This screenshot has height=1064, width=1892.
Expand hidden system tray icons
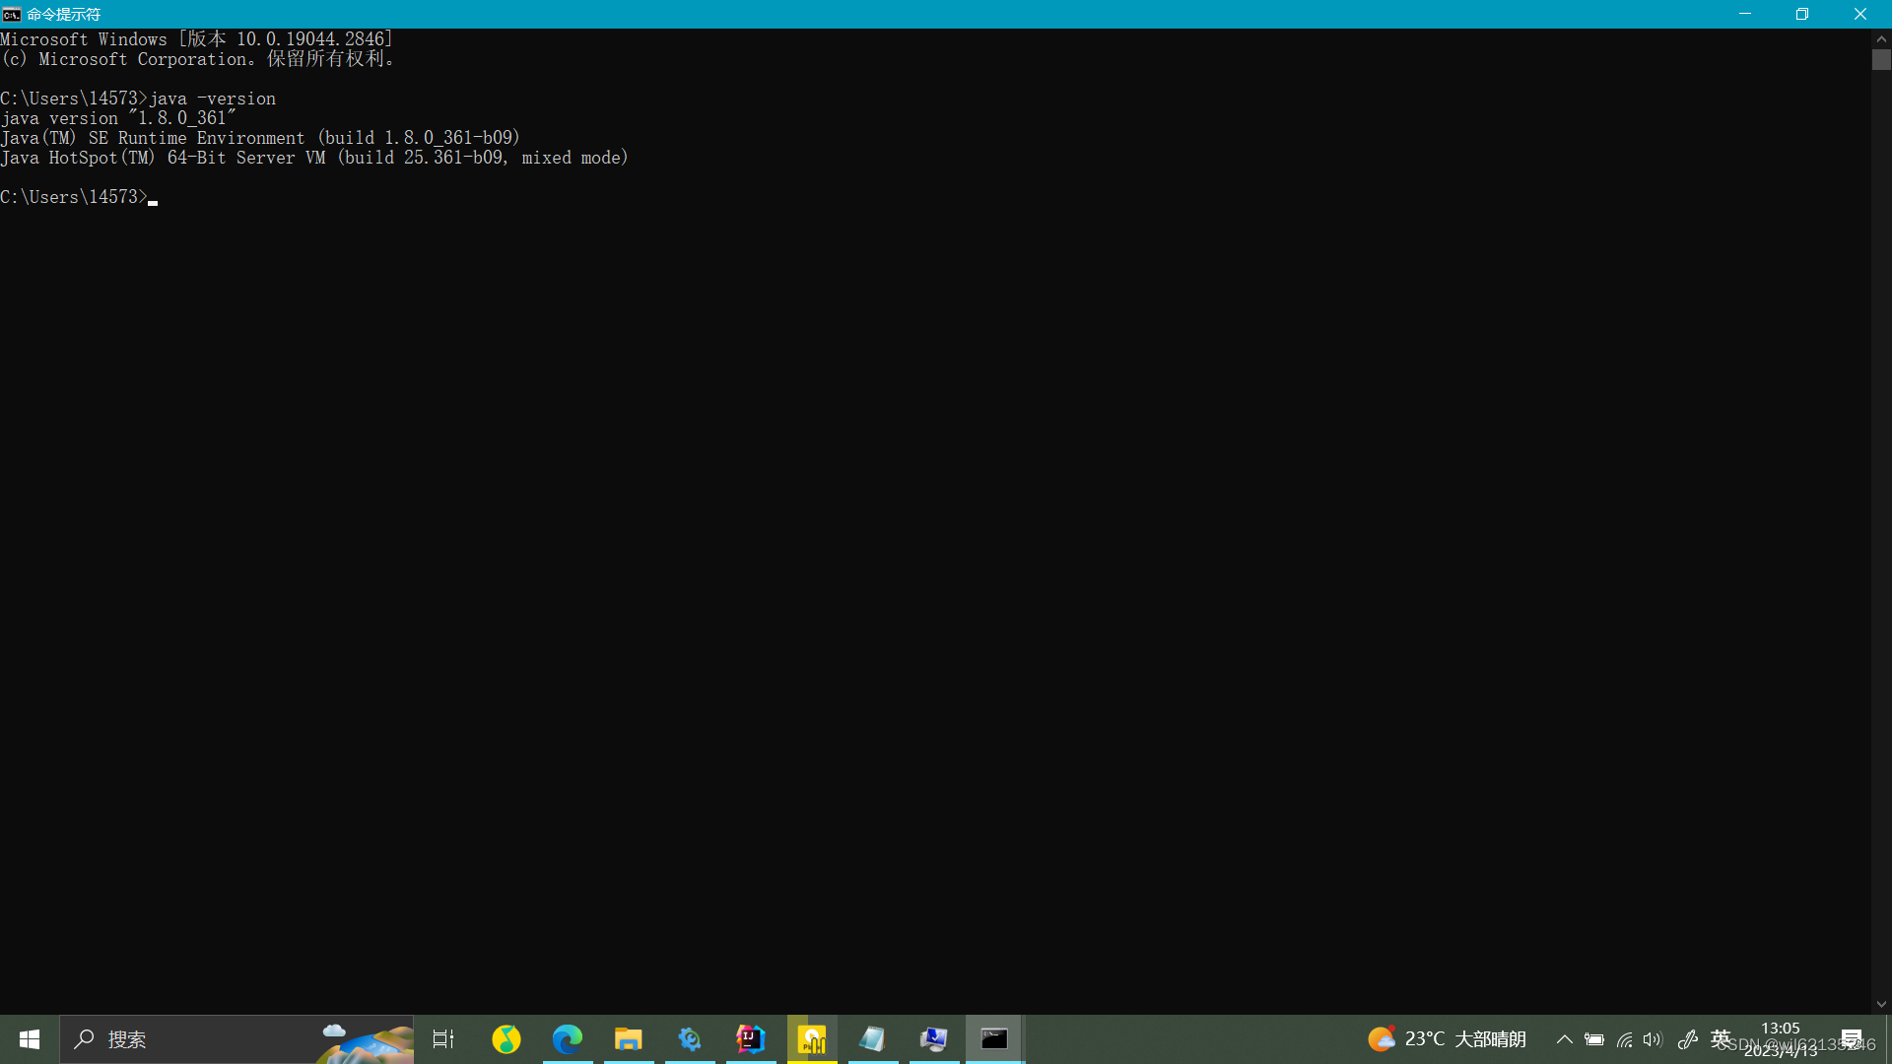[x=1564, y=1039]
